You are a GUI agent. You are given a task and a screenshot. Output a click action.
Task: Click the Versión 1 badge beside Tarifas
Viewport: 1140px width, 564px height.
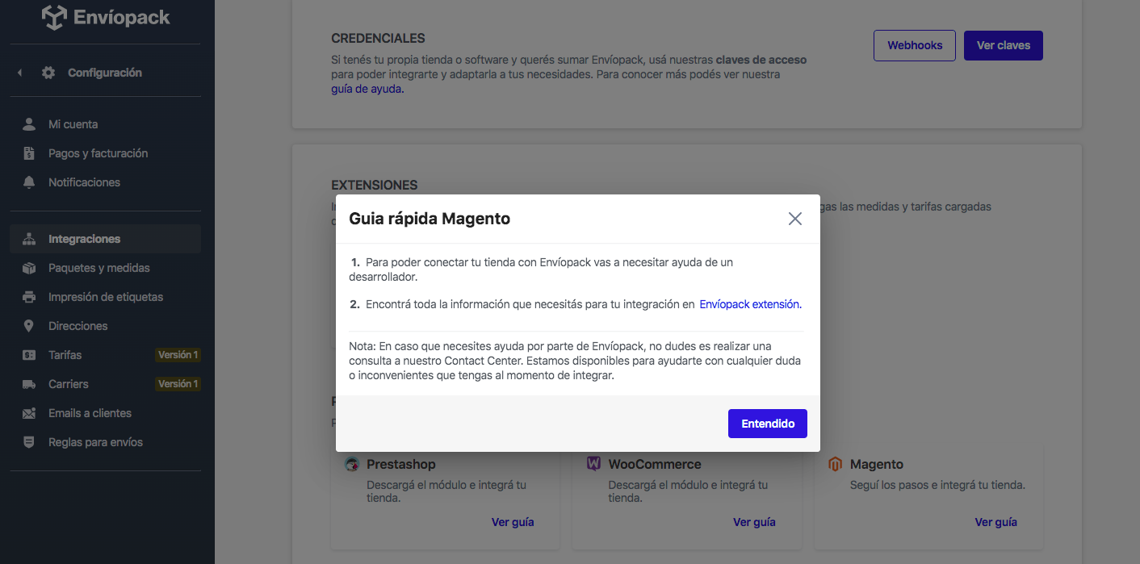coord(178,355)
